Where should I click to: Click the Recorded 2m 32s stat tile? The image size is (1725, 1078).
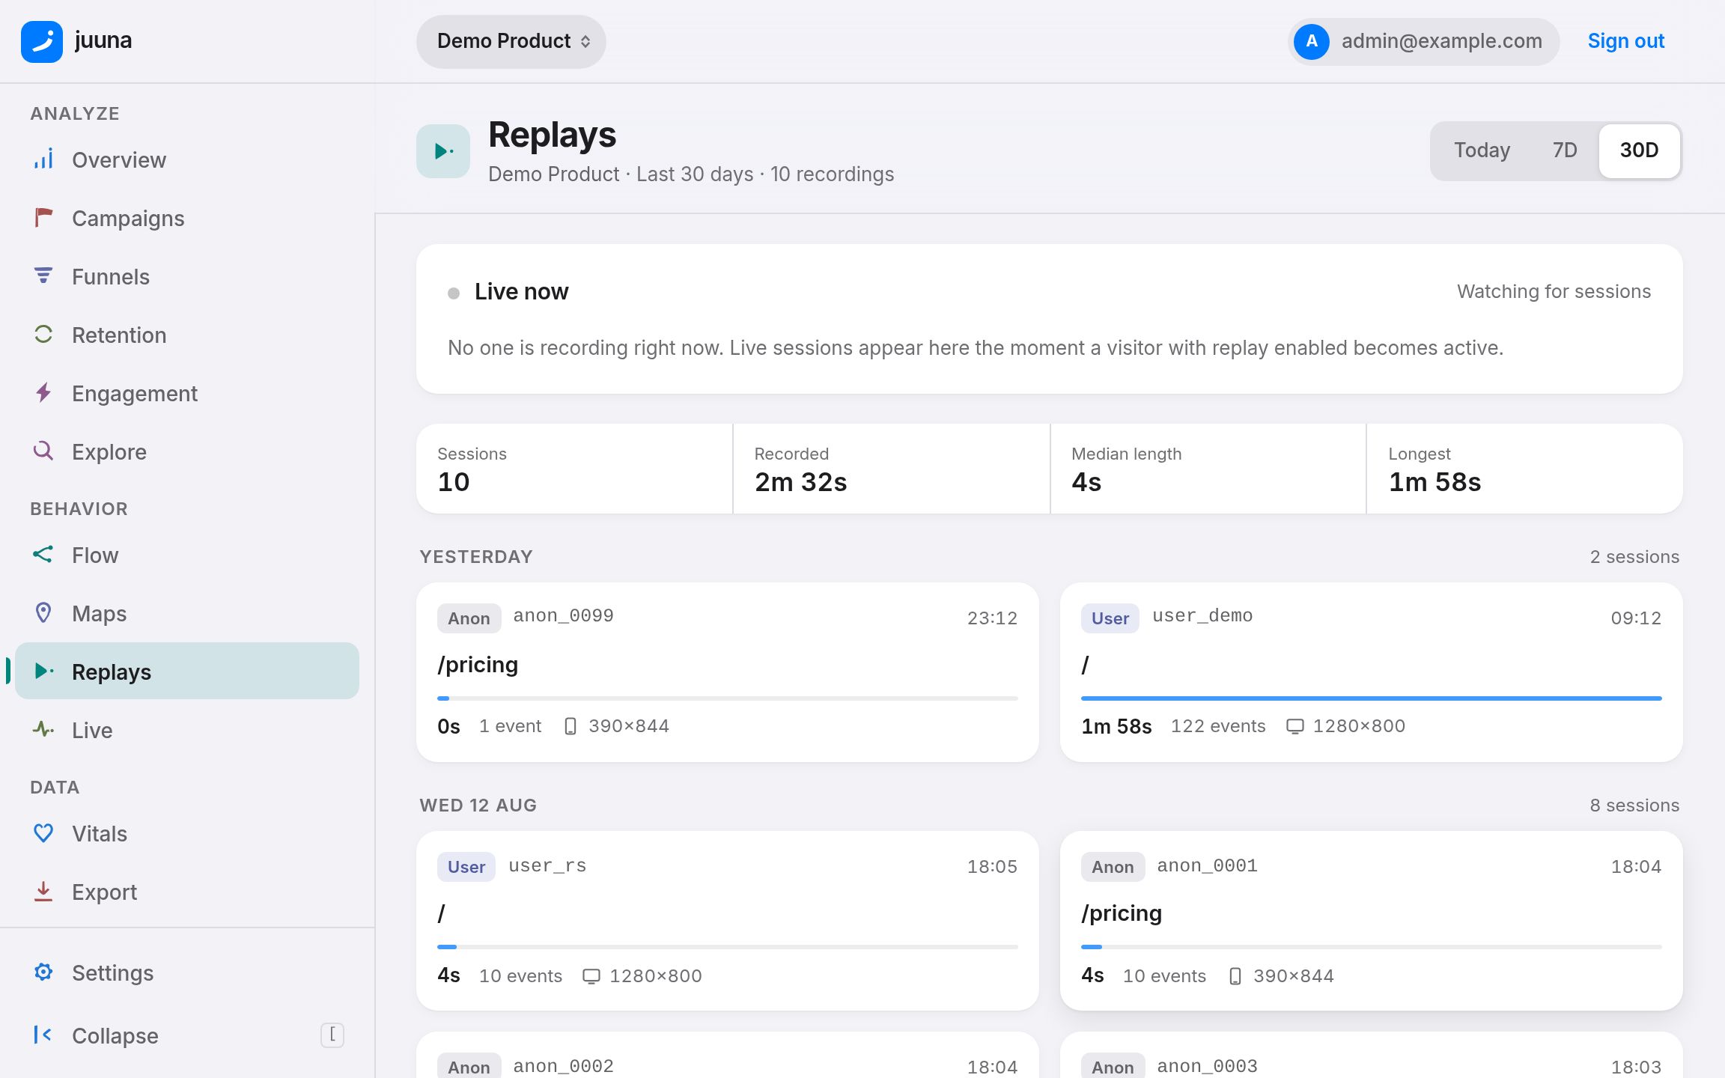click(x=892, y=469)
